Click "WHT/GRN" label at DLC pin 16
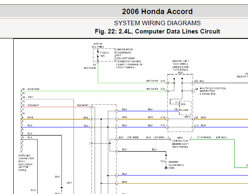Viewport: 248px width, 194px height. [33, 89]
